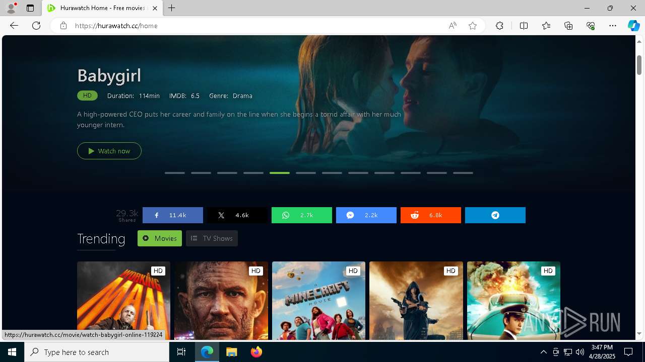This screenshot has width=645, height=362.
Task: Open the Extensions puzzle icon
Action: 499,26
